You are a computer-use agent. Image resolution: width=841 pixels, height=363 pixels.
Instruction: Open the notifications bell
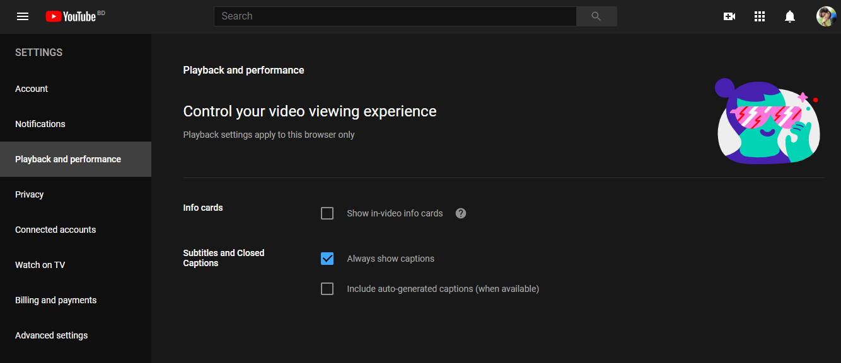790,16
